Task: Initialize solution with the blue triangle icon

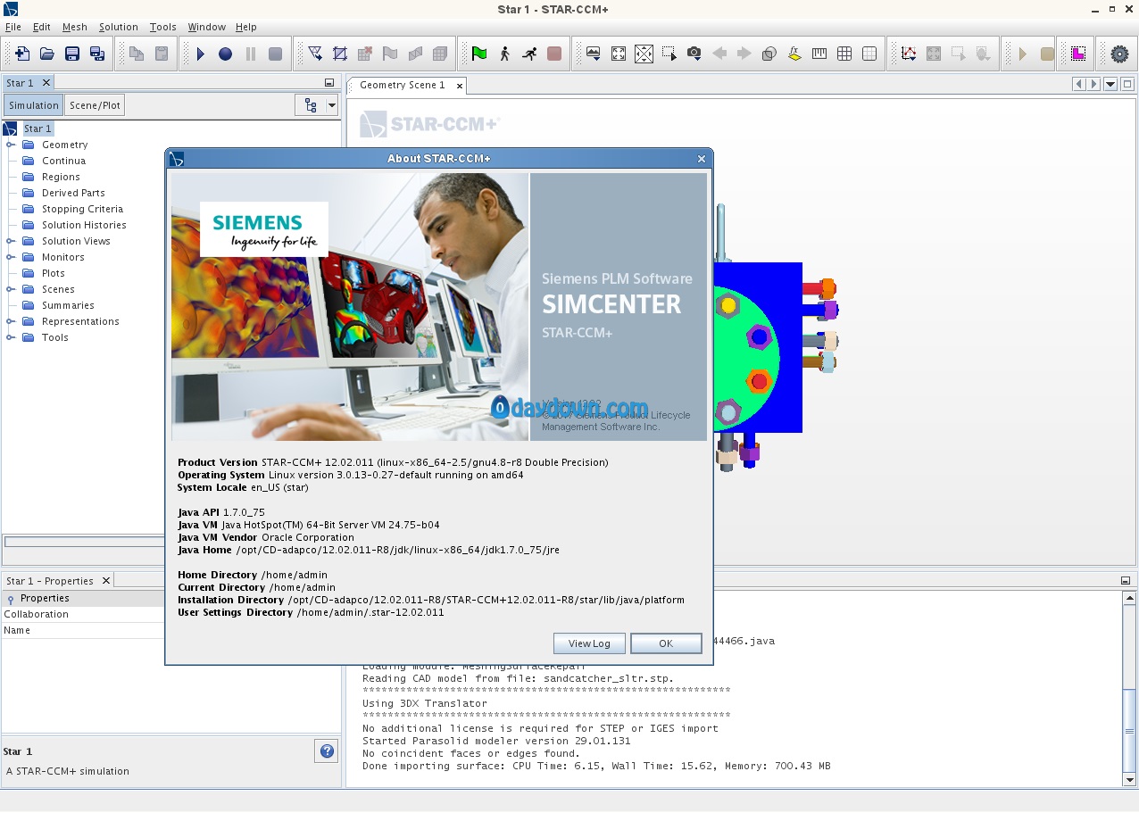Action: [x=201, y=54]
